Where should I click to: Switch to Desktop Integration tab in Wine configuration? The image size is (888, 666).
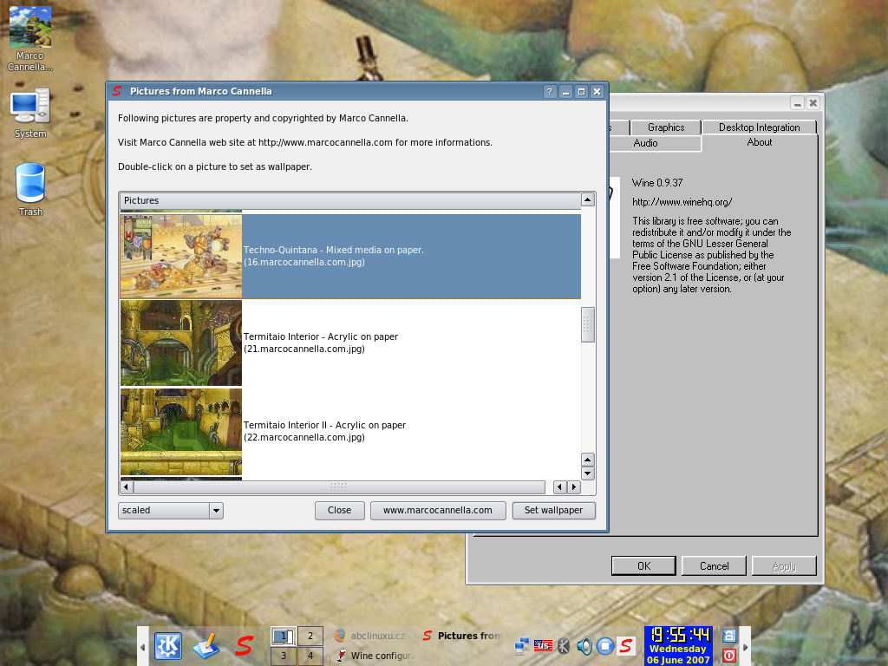760,127
